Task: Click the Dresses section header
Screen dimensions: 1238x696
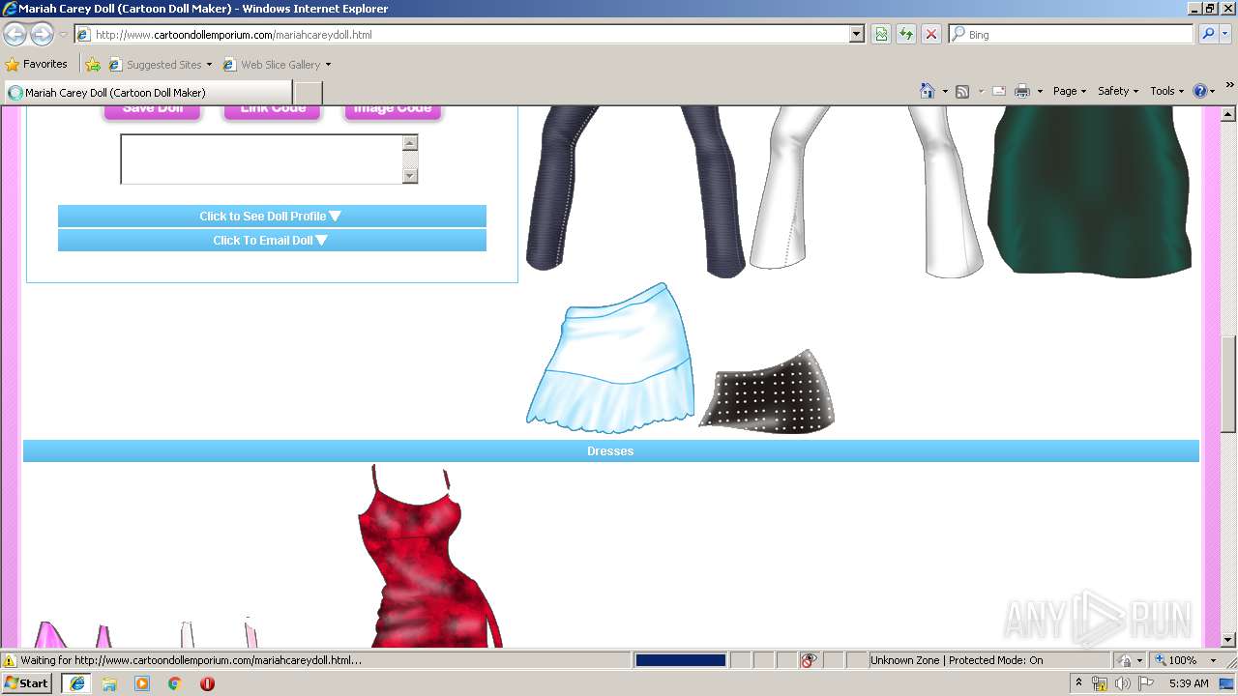Action: [610, 450]
